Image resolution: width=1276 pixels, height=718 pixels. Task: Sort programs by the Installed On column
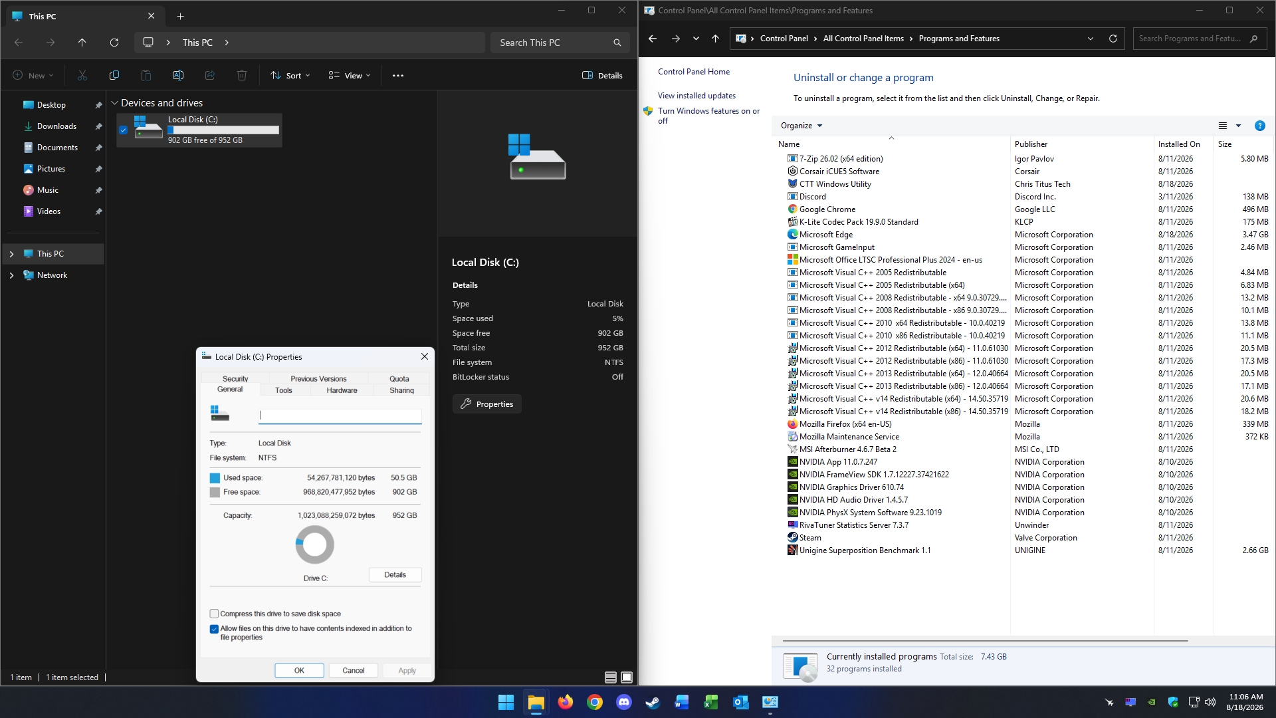coord(1184,144)
